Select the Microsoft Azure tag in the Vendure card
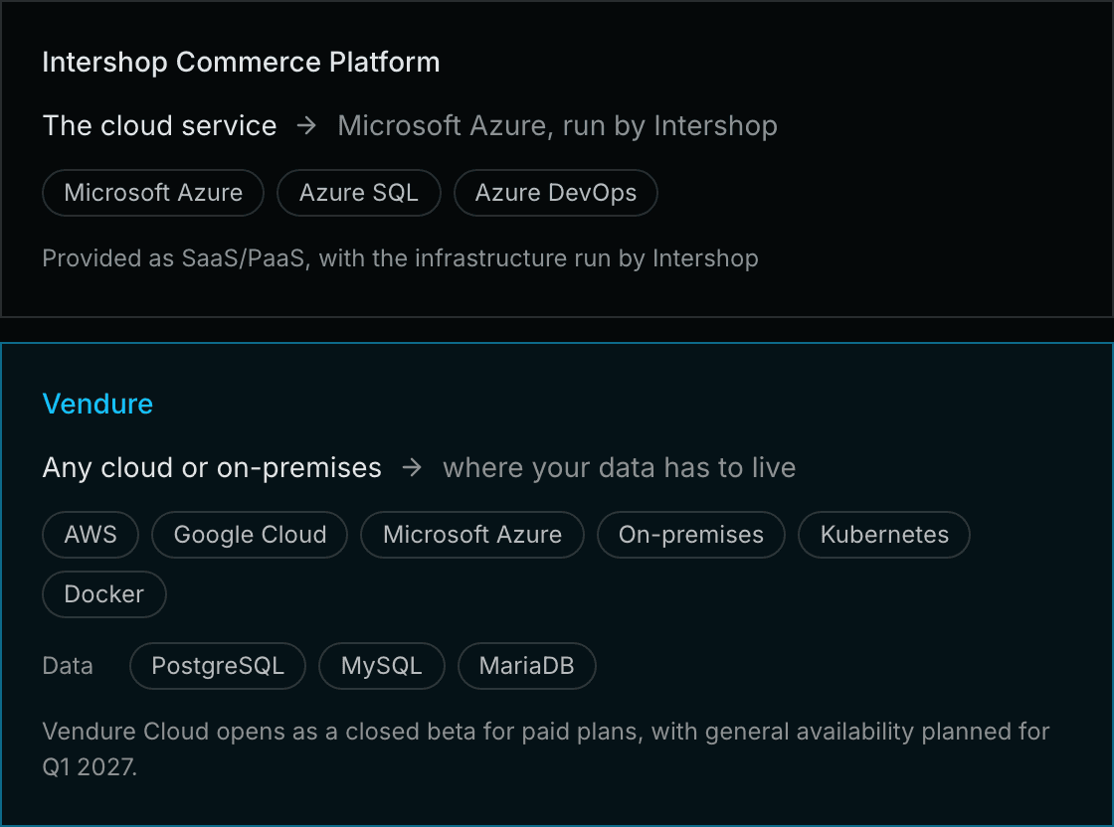 [x=472, y=535]
